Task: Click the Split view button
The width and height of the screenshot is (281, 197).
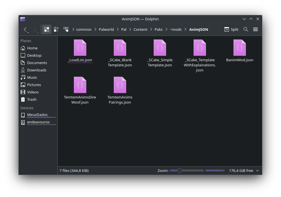Action: click(231, 29)
